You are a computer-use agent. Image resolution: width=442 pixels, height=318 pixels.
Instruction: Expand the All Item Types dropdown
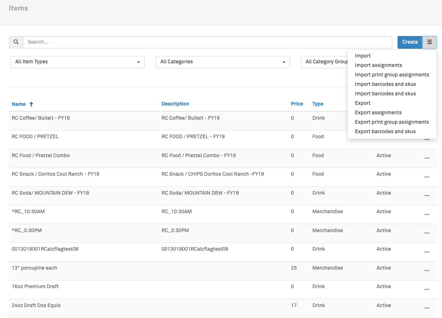(78, 62)
